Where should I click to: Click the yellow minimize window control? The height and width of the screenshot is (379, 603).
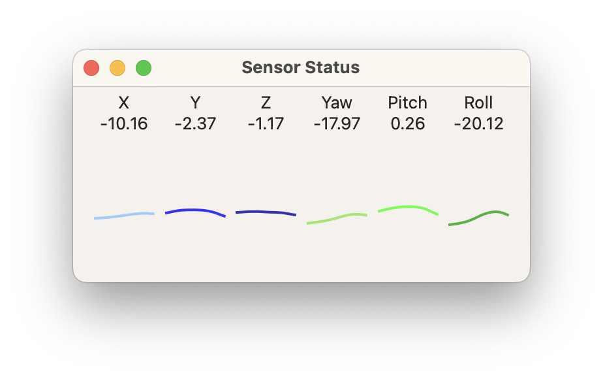tap(117, 67)
